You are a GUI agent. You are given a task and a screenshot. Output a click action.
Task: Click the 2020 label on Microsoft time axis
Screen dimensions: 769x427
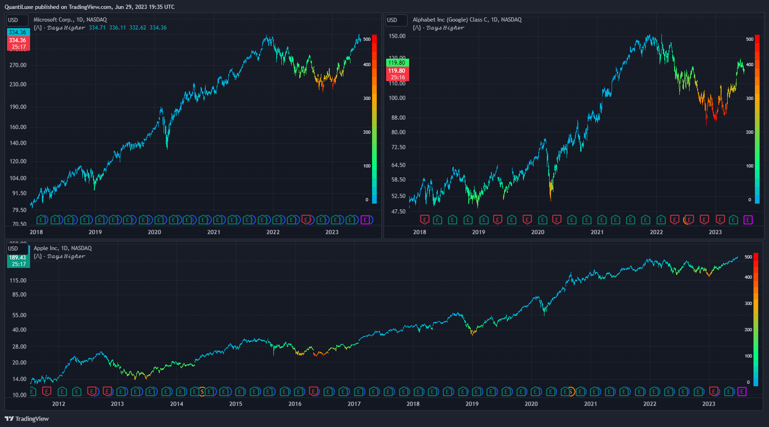click(x=155, y=232)
